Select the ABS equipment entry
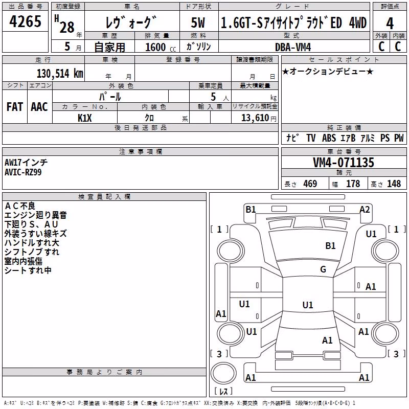Screen dimensions: 409x409 pyautogui.click(x=329, y=138)
